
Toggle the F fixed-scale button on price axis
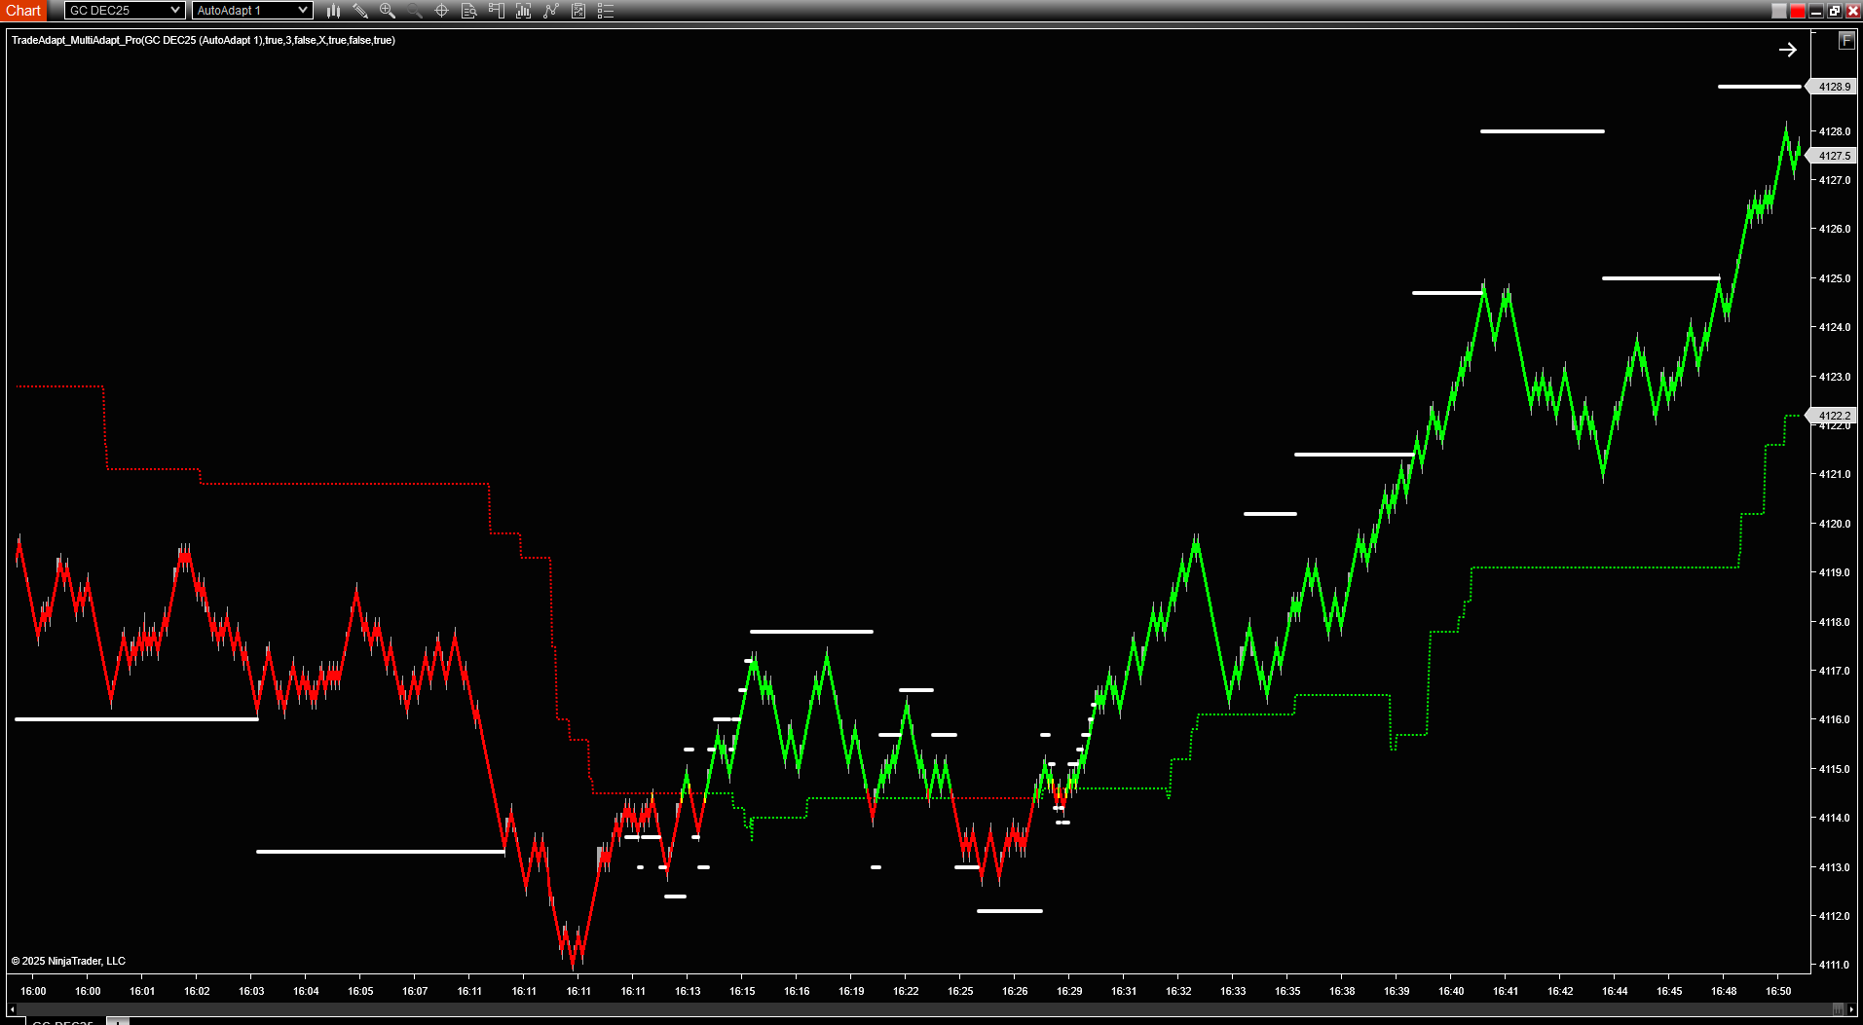pos(1845,40)
